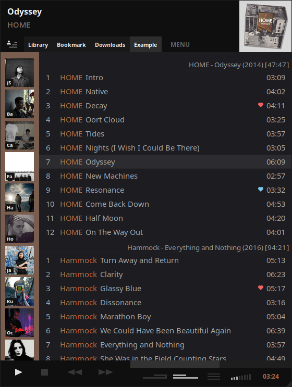Select track Hammock Clarity
The image size is (292, 387).
(x=165, y=274)
